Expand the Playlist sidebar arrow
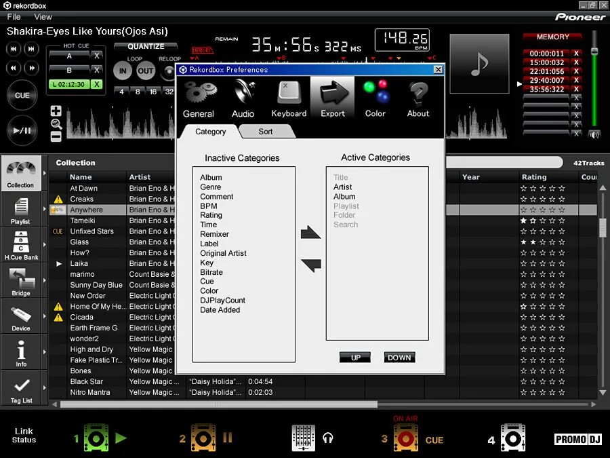The width and height of the screenshot is (610, 458). point(44,209)
